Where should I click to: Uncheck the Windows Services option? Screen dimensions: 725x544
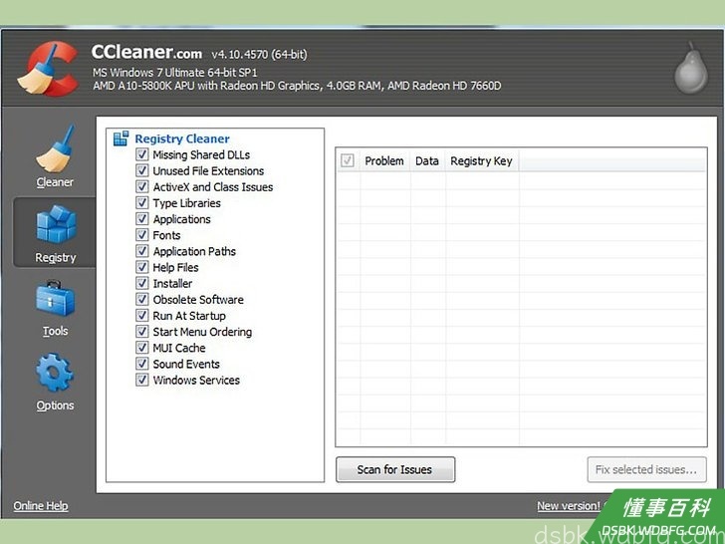(142, 380)
